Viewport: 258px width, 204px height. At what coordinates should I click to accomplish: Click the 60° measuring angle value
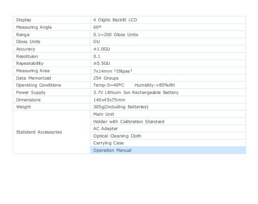click(x=97, y=27)
